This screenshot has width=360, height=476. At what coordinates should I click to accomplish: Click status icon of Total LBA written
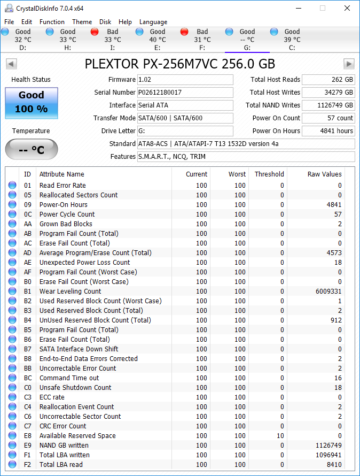(12, 455)
